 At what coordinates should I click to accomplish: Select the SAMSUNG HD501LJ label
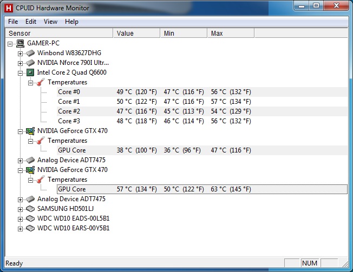(x=66, y=209)
